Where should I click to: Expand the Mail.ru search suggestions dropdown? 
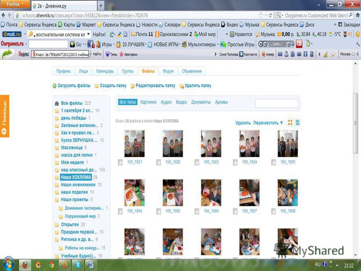pos(88,34)
